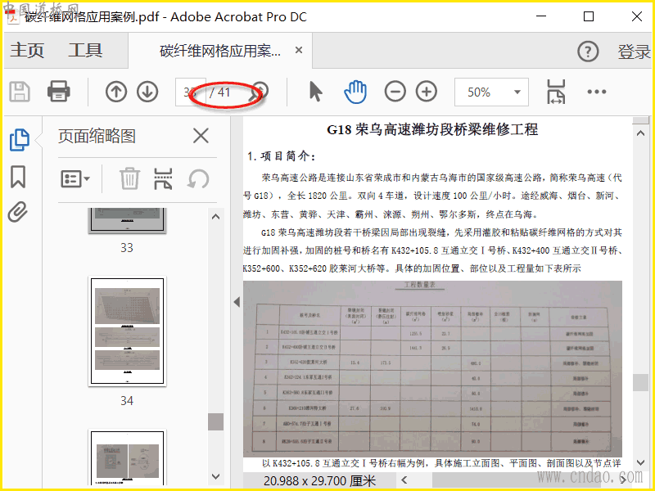The height and width of the screenshot is (491, 655).
Task: Click the page label 34 text
Action: 127,401
